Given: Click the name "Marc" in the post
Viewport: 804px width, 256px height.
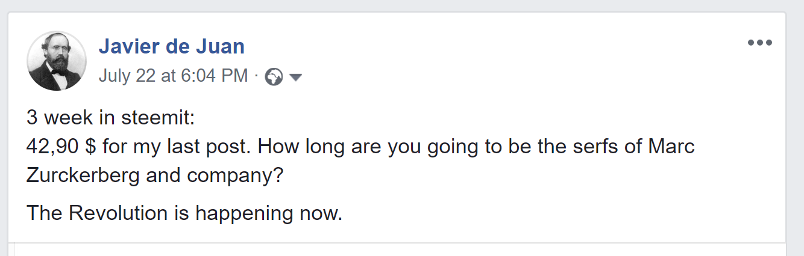Looking at the screenshot, I should (671, 146).
